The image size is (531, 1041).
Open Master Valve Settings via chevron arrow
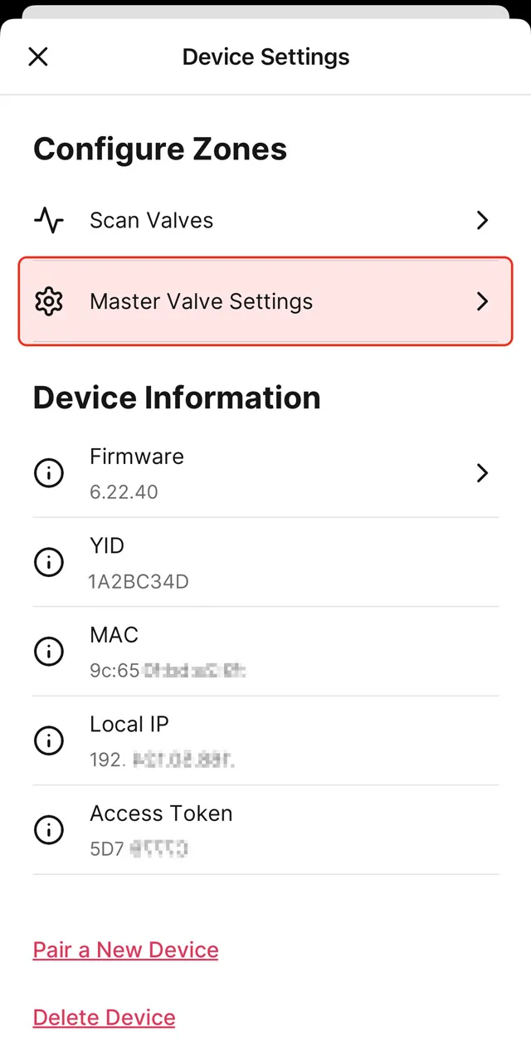tap(482, 301)
